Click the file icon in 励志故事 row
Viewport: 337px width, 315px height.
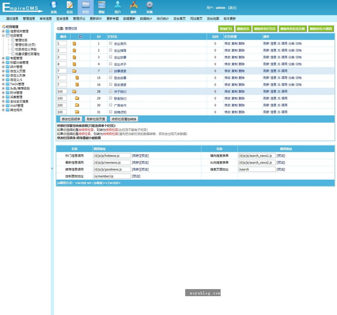(77, 78)
